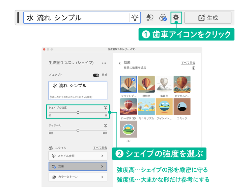Select the 幾何学 effect thumbnail
This screenshot has width=247, height=192.
click(x=146, y=84)
